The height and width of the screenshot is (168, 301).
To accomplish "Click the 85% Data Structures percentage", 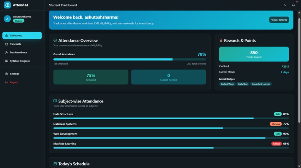I will pos(286,114).
